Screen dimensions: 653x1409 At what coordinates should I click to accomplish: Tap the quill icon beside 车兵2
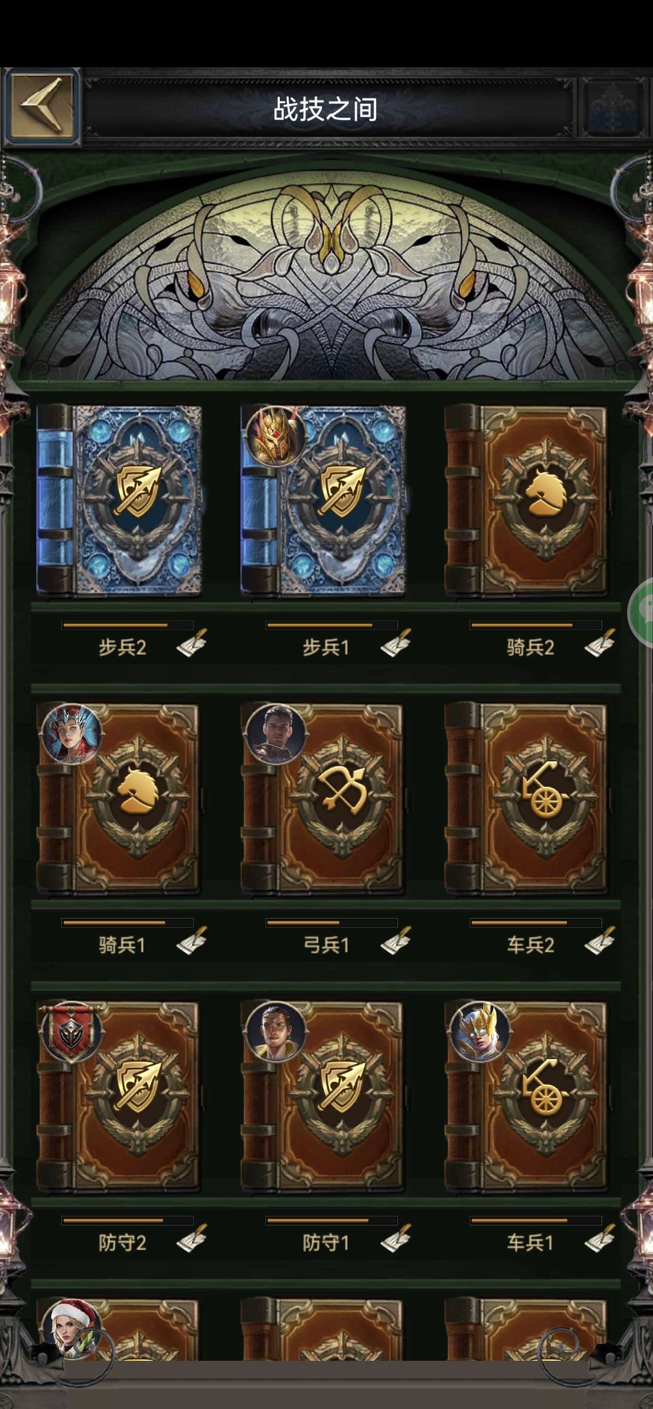[600, 941]
